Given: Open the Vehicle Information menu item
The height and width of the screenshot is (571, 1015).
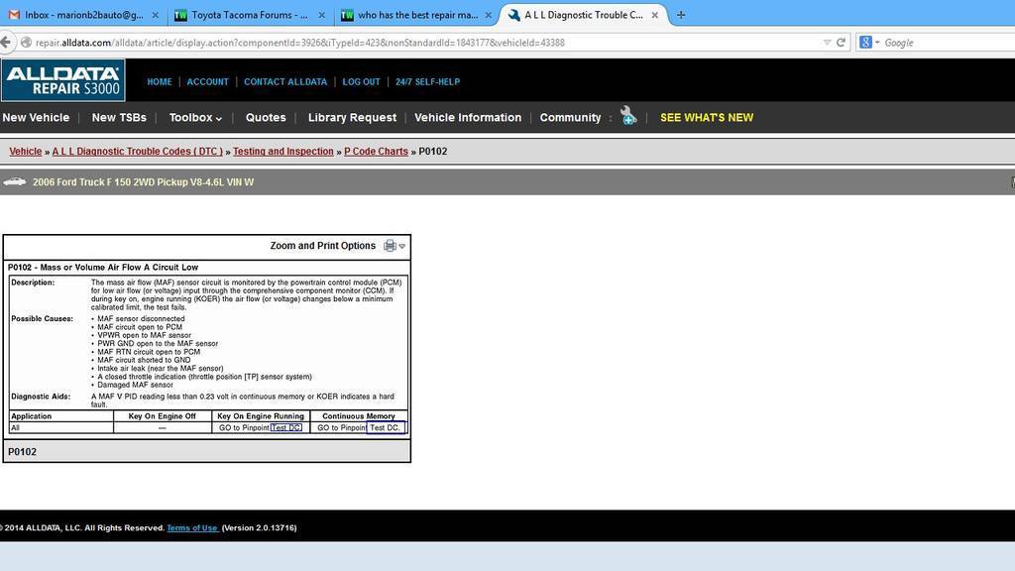Looking at the screenshot, I should pyautogui.click(x=468, y=118).
